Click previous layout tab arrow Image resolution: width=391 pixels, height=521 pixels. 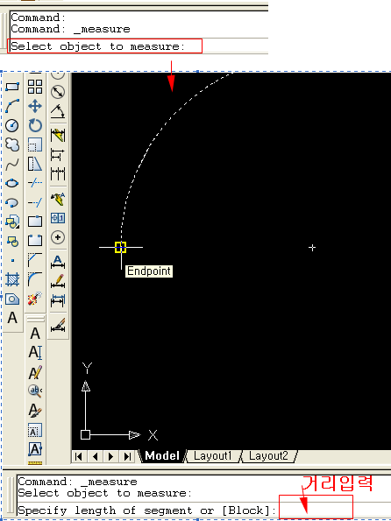(96, 456)
